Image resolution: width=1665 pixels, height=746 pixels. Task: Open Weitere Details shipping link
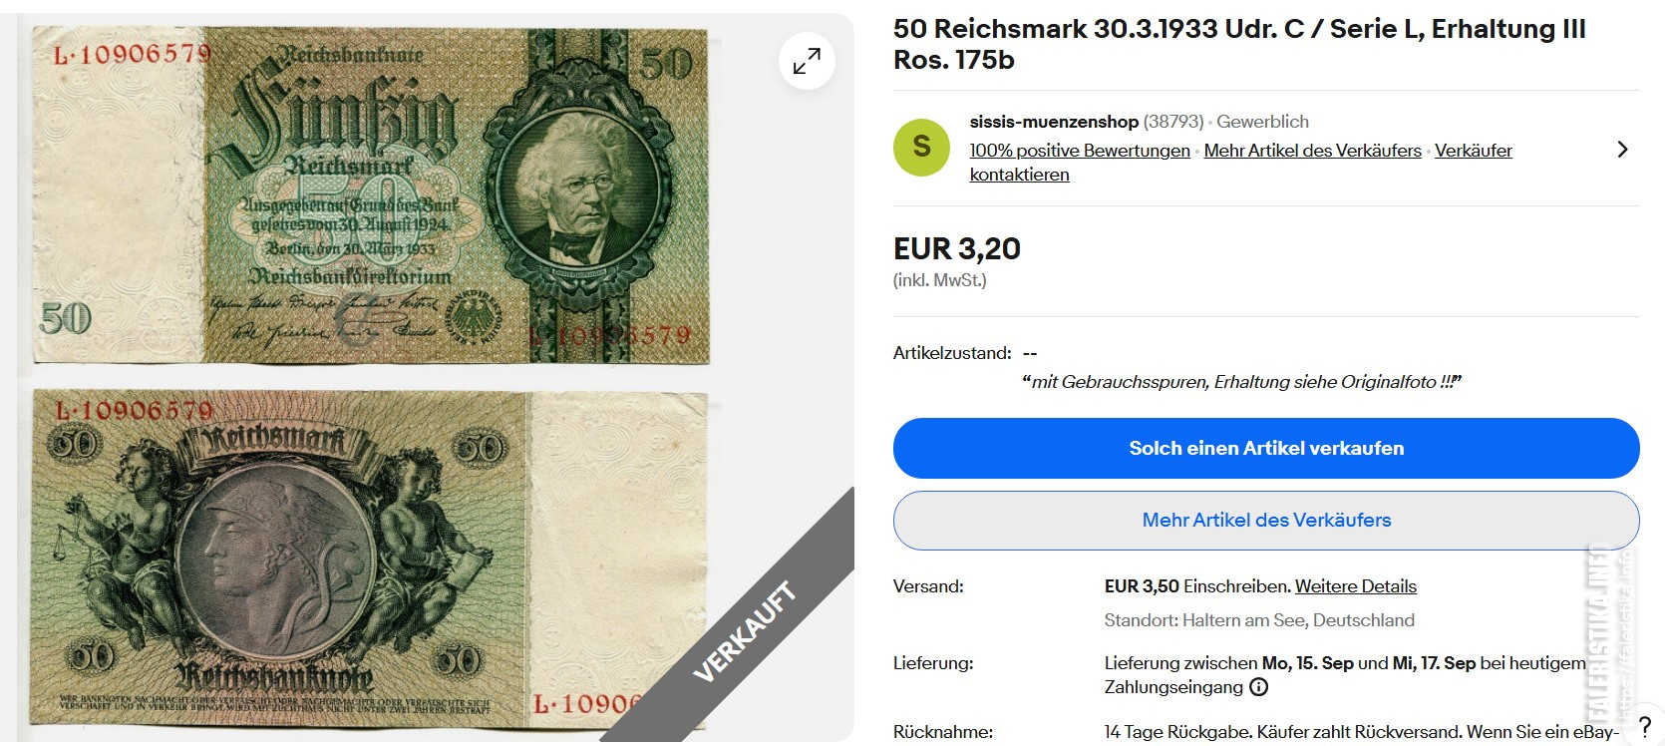click(x=1355, y=586)
